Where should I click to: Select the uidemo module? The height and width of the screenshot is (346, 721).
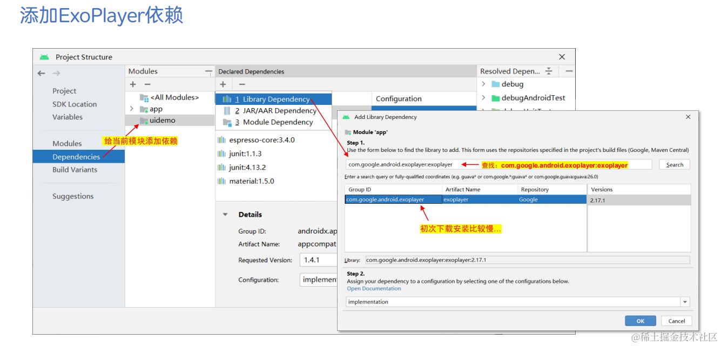(x=170, y=120)
